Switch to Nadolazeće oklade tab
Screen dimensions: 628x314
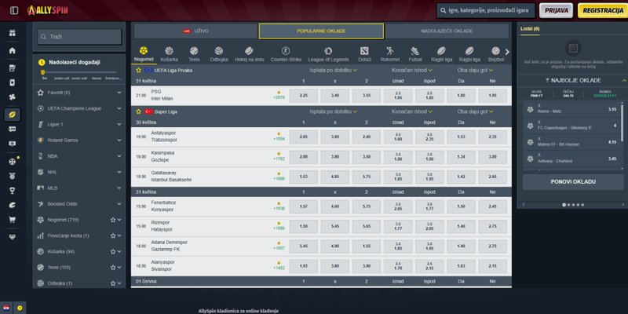click(x=447, y=31)
